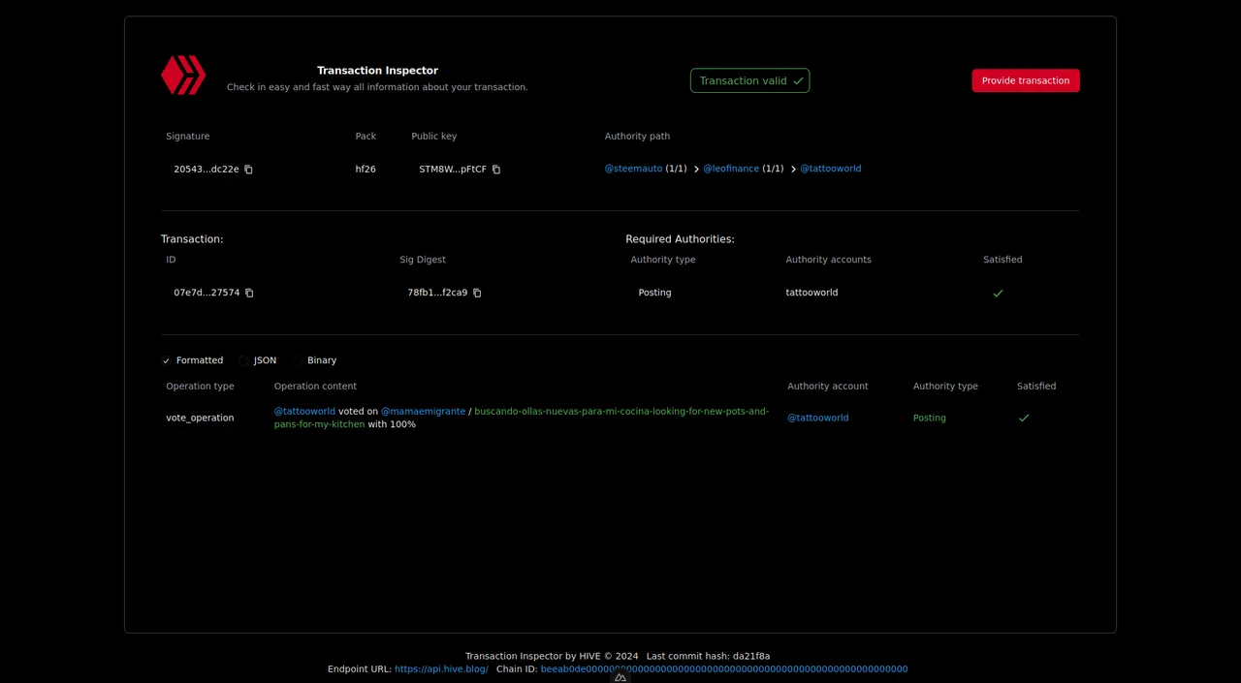Click the public key text STM8W...pFtCF
The image size is (1241, 683).
tap(453, 170)
